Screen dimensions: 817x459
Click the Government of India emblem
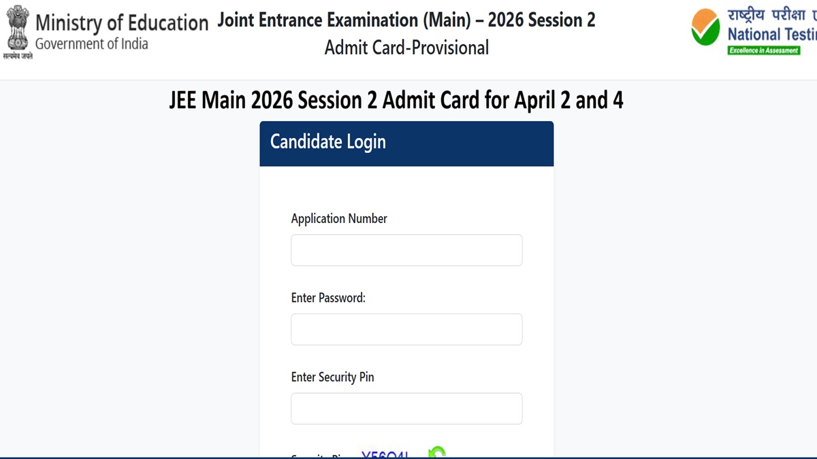pos(18,27)
